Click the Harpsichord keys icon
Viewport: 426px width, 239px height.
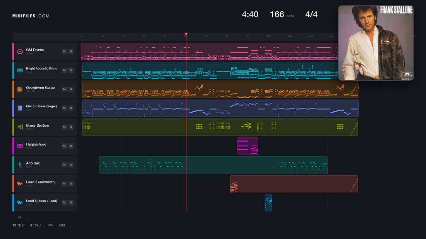coord(20,146)
